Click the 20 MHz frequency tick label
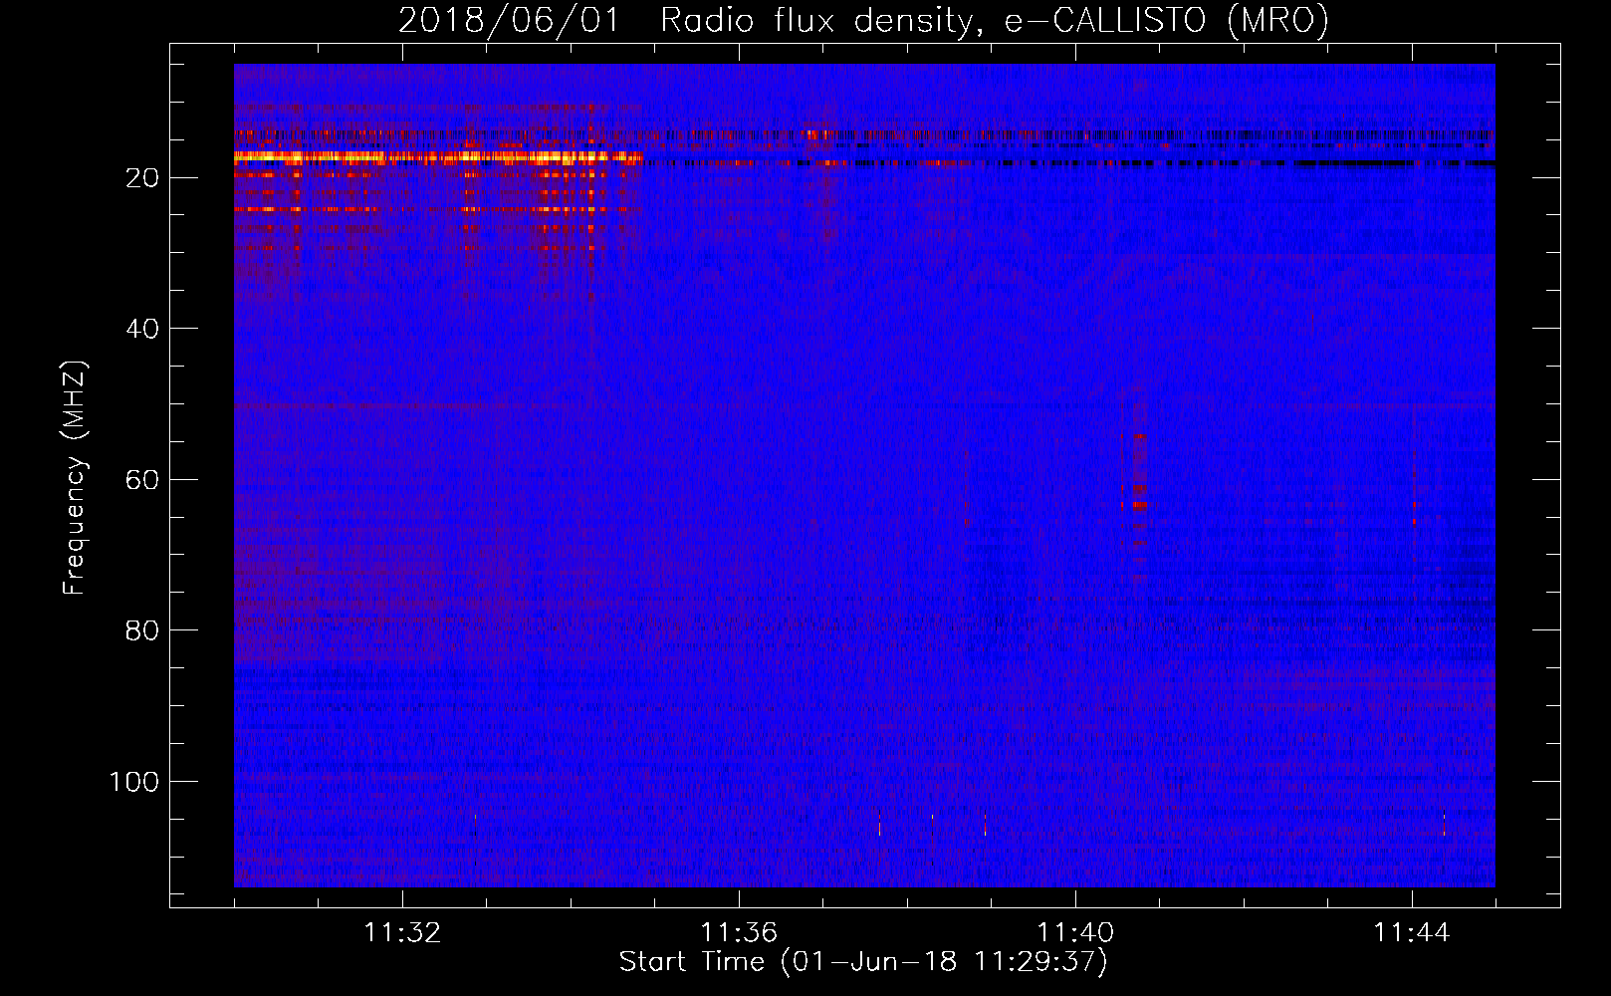 click(142, 178)
